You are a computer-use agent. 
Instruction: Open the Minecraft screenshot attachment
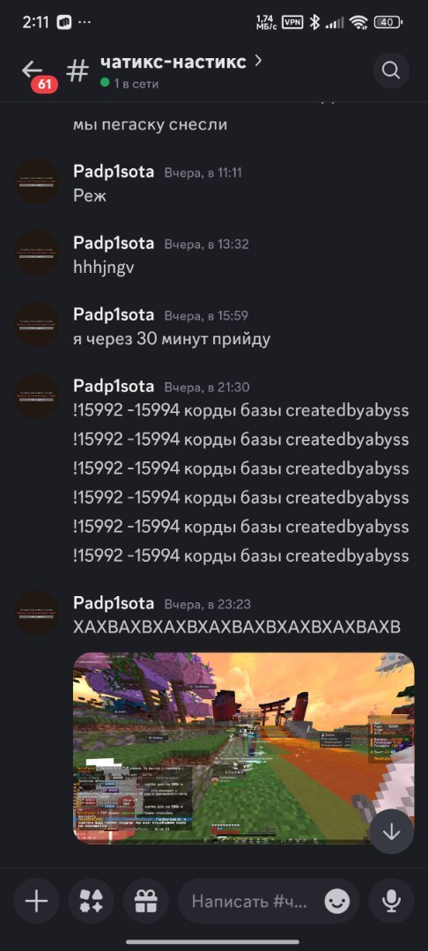(244, 748)
